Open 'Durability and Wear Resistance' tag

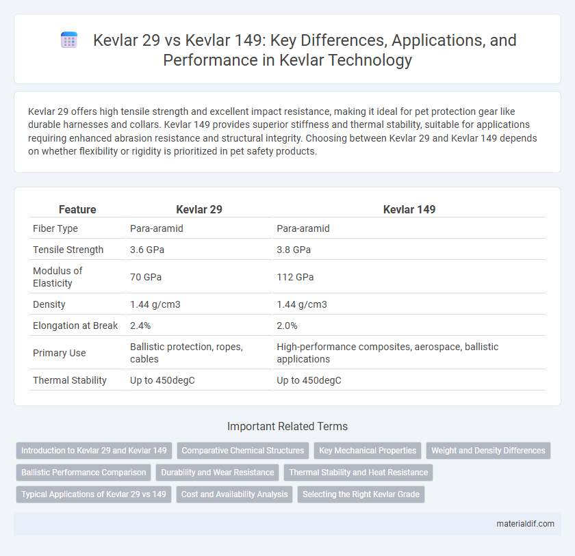[218, 473]
